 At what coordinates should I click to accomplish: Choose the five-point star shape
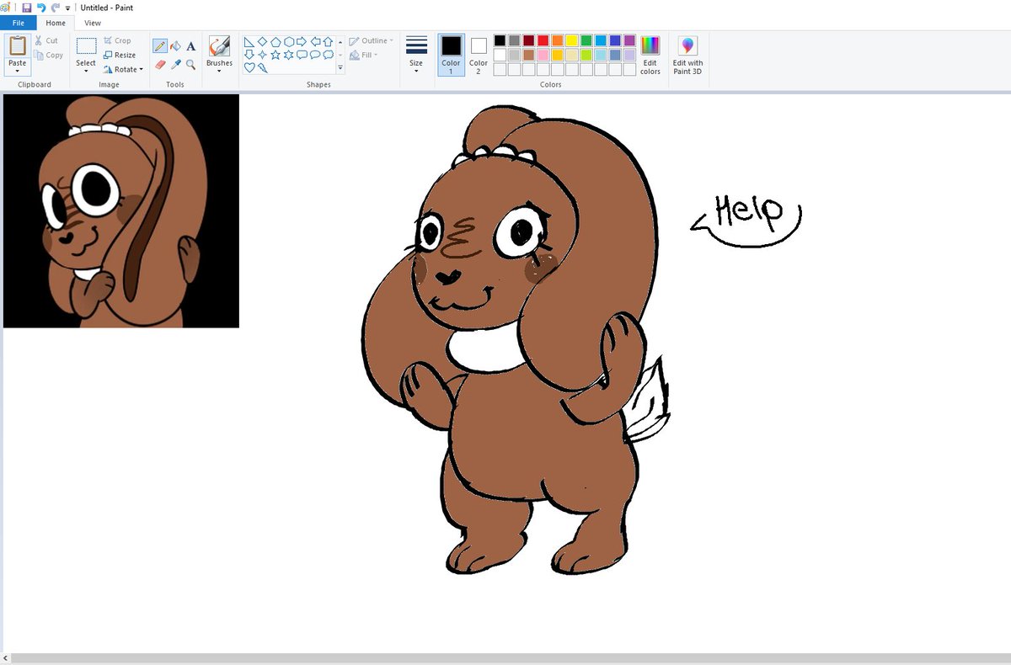coord(275,55)
